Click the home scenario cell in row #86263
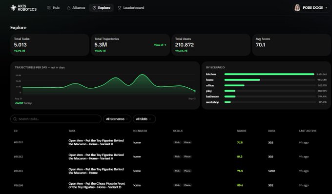Image resolution: width=332 pixels, height=194 pixels. (137, 142)
